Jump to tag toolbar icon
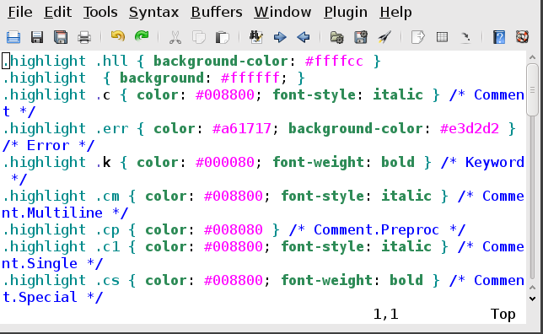The image size is (543, 334). coord(465,37)
